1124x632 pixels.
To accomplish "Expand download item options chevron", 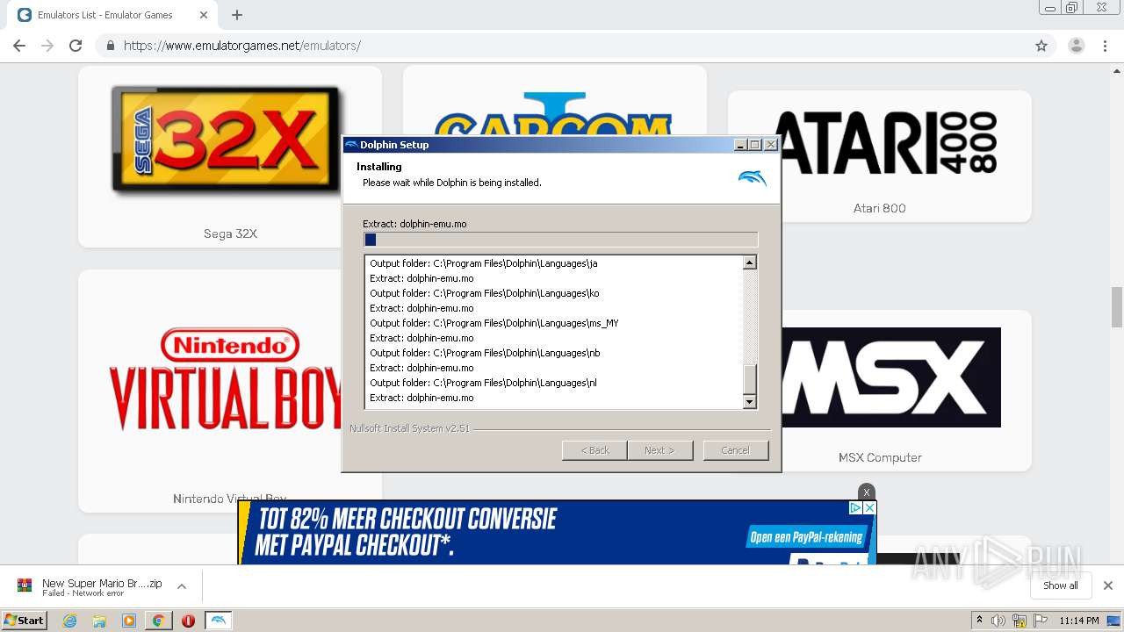I will (x=182, y=586).
